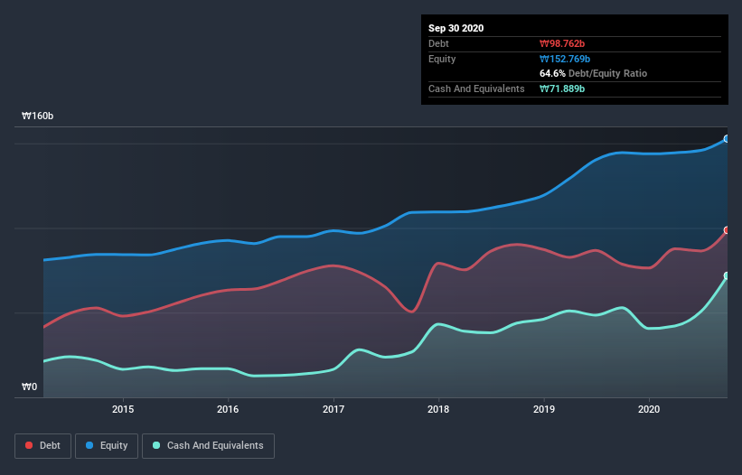The image size is (742, 475).
Task: Click the 2020 x-axis label
Action: tap(649, 409)
